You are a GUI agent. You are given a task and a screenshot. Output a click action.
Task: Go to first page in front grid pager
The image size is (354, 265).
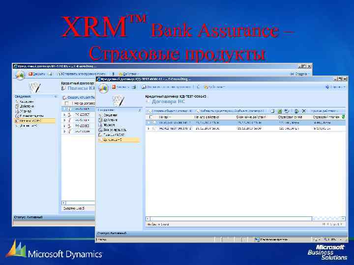[x=324, y=224]
